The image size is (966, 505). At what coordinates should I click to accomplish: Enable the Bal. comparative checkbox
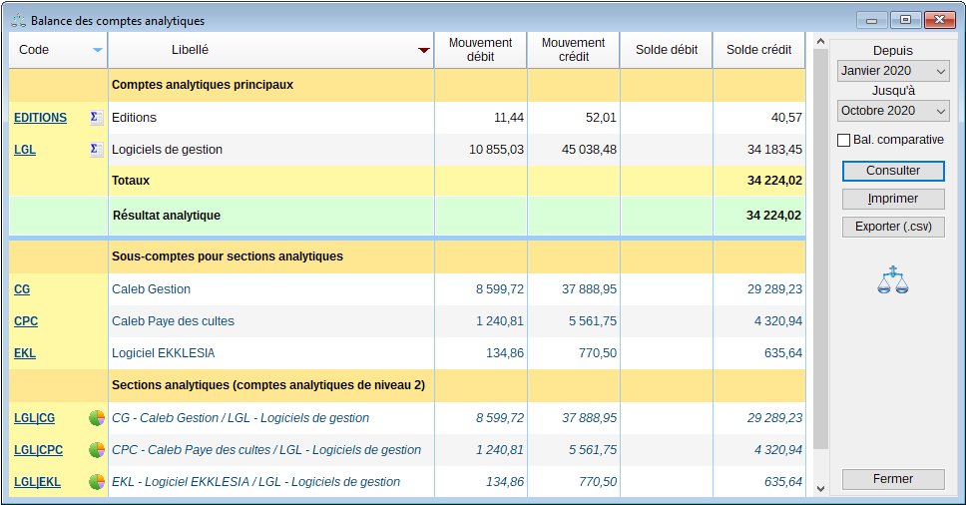[x=844, y=141]
